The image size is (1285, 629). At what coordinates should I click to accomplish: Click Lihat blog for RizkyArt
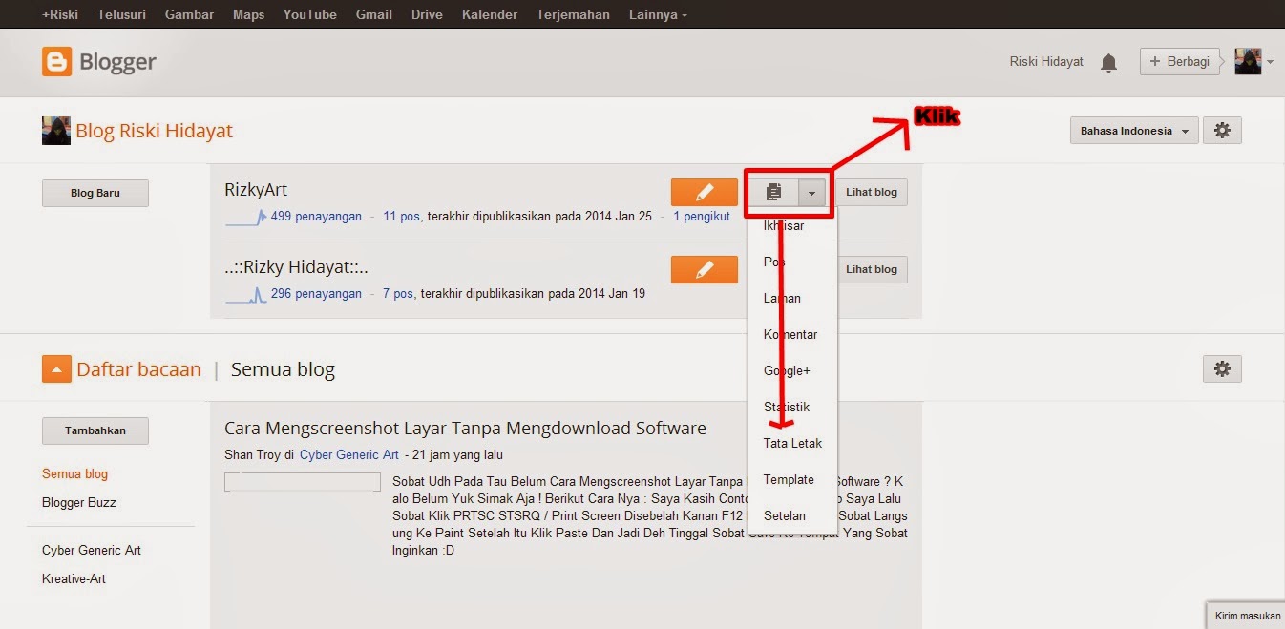tap(872, 192)
